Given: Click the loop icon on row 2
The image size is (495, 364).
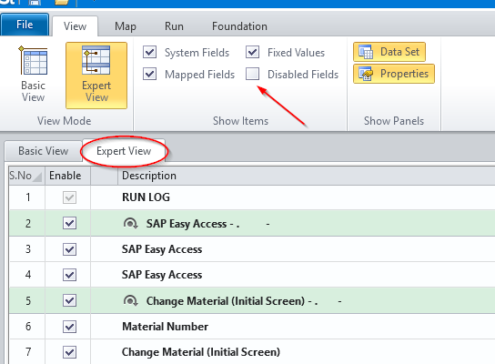Looking at the screenshot, I should [x=130, y=224].
